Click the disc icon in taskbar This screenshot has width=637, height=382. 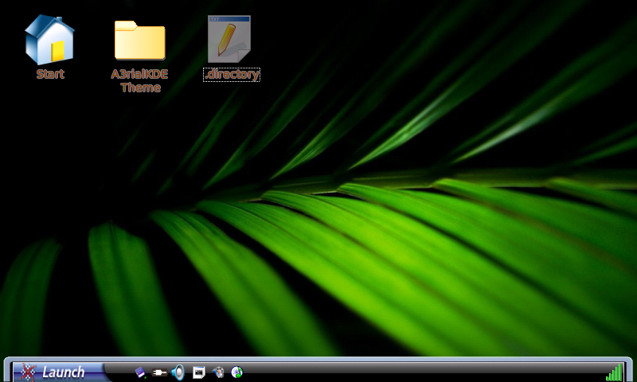point(236,372)
